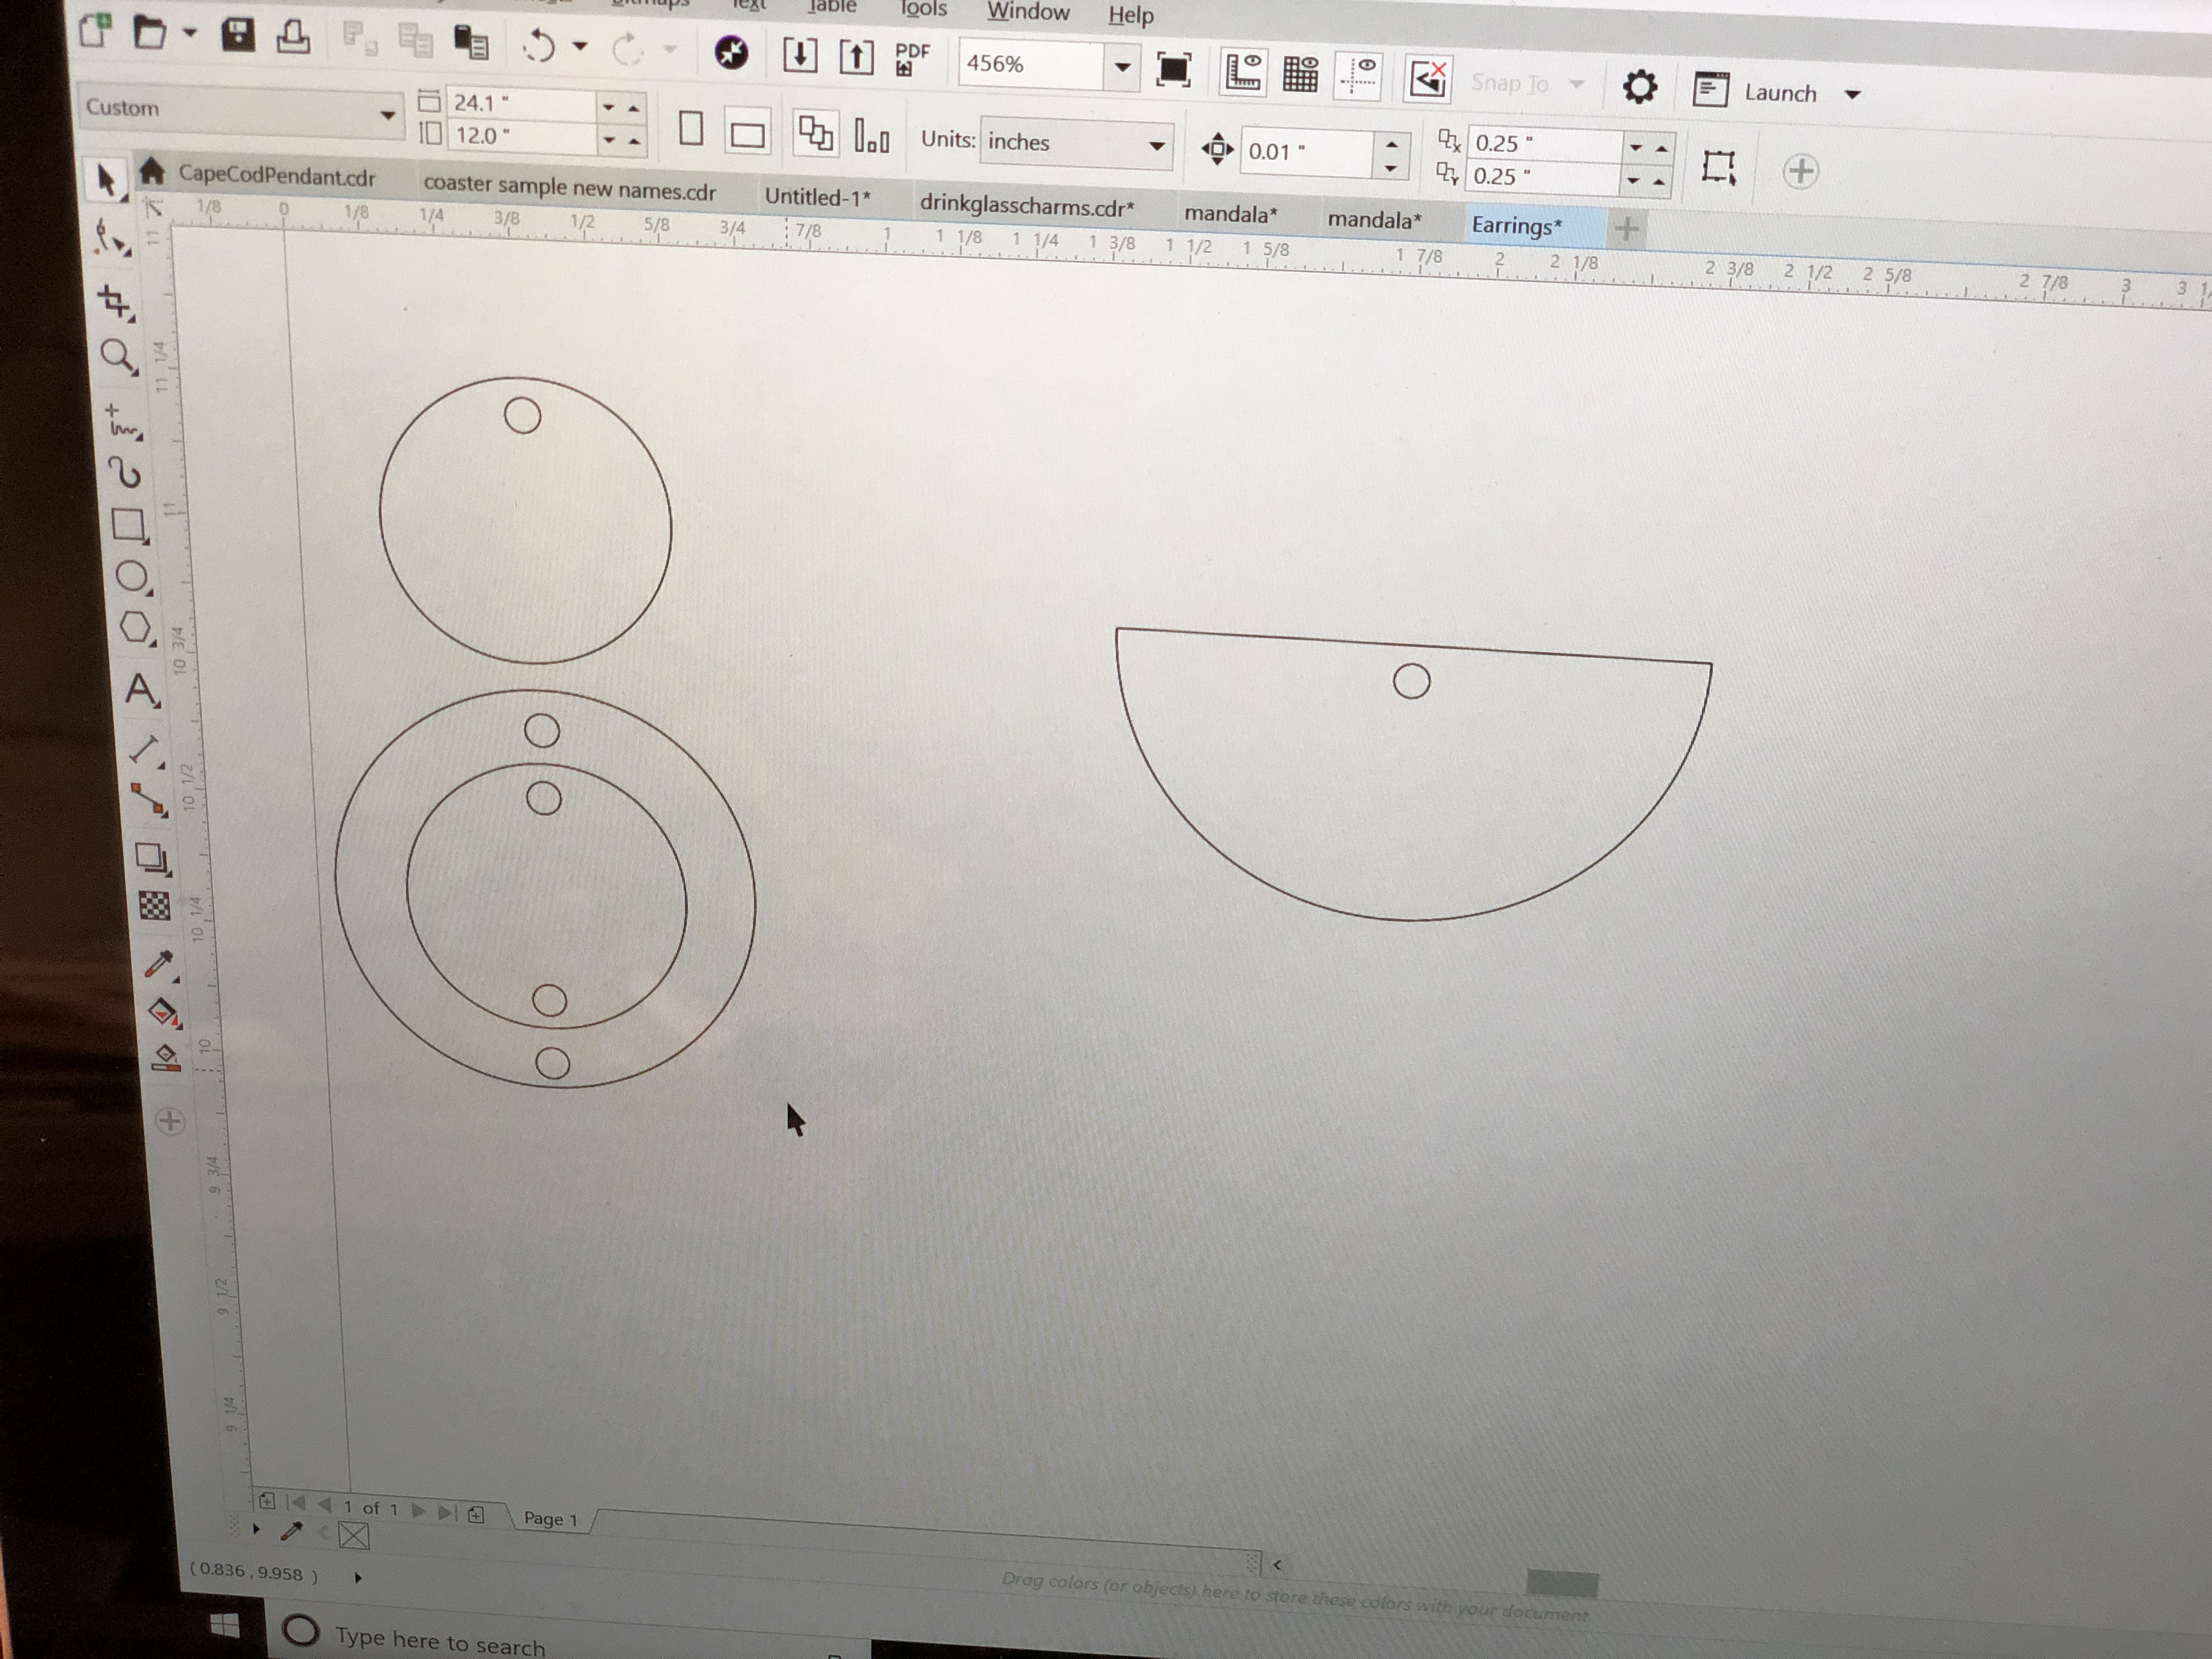Undo the last action
The image size is (2212, 1659).
pos(539,45)
